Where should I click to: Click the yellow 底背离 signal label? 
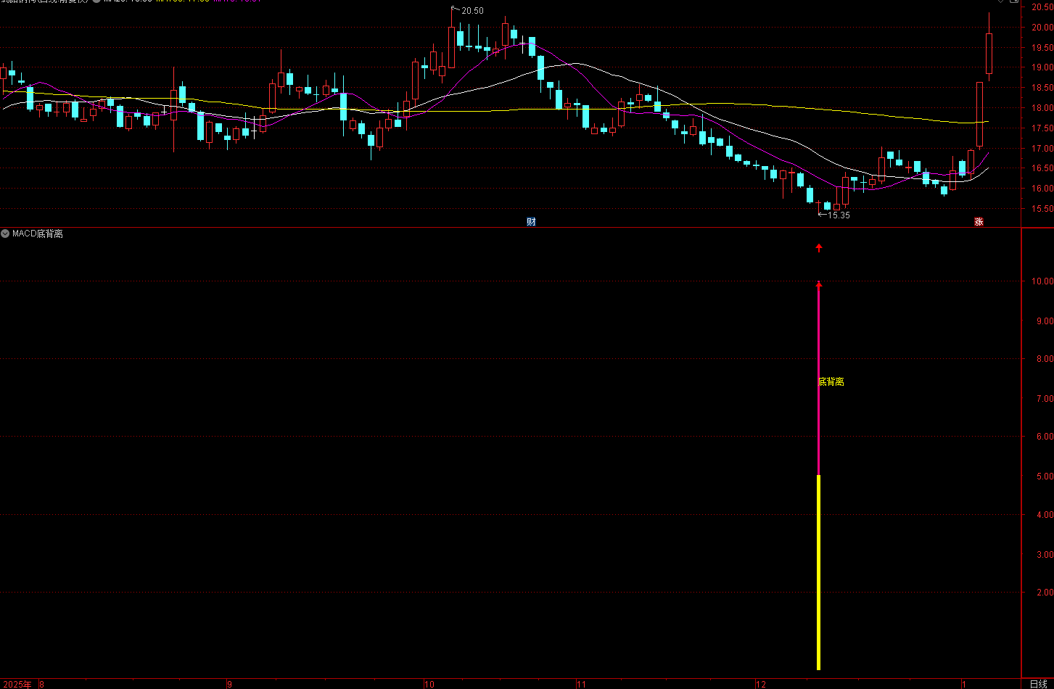tap(831, 381)
